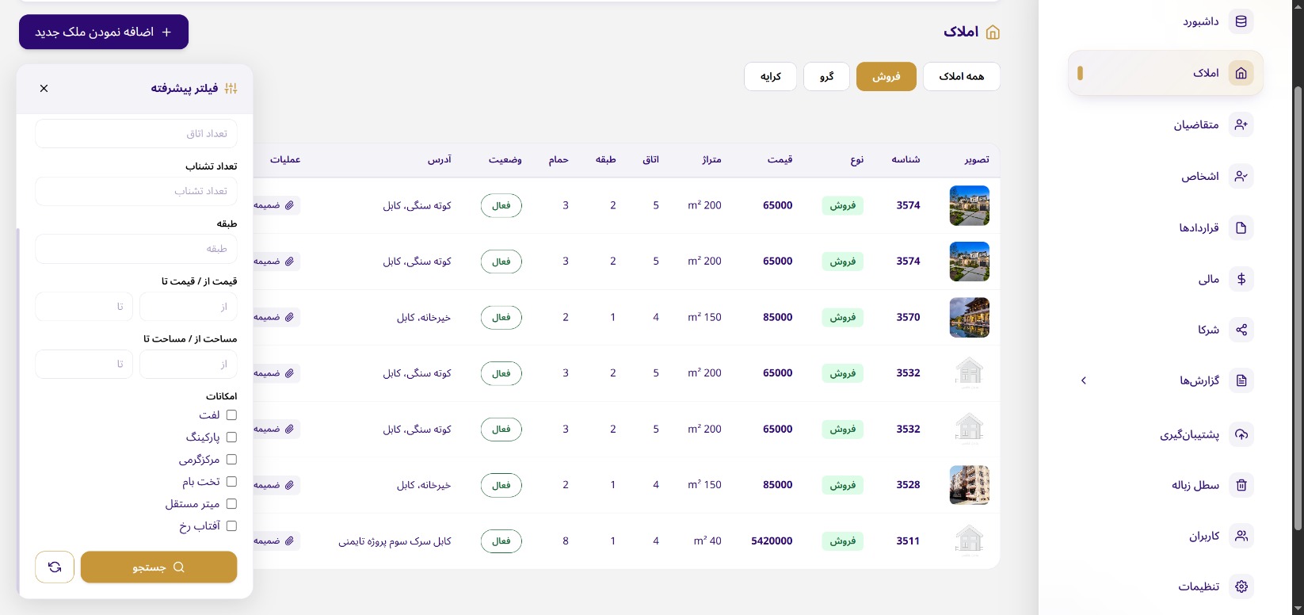
Task: Click the filter sliders icon in فیلتر پیشرفته
Action: point(231,88)
